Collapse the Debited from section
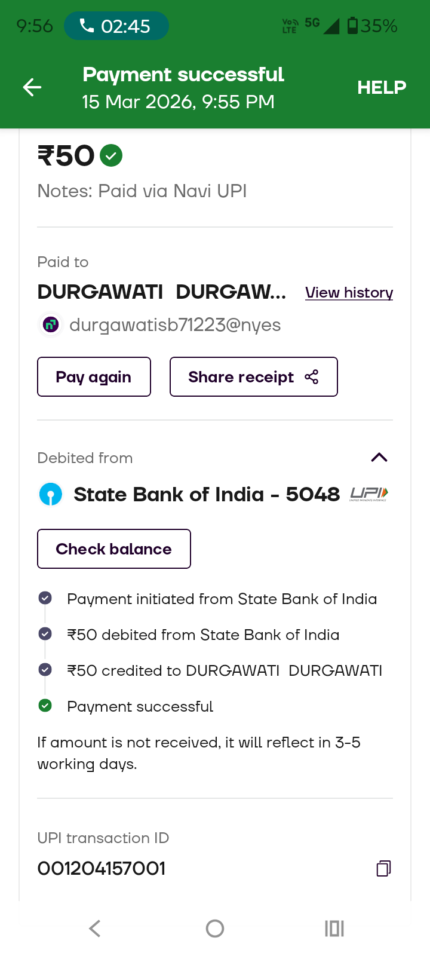430x956 pixels. [x=379, y=458]
